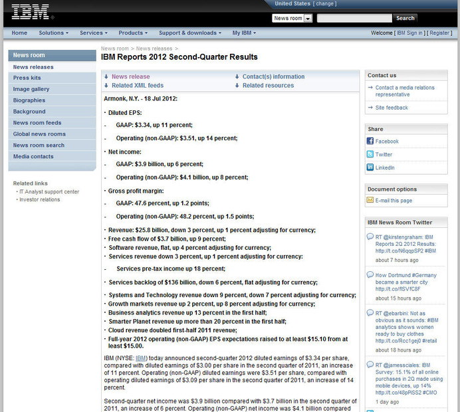Open News releases in sidebar
Screen dimensions: 460x412
point(53,67)
